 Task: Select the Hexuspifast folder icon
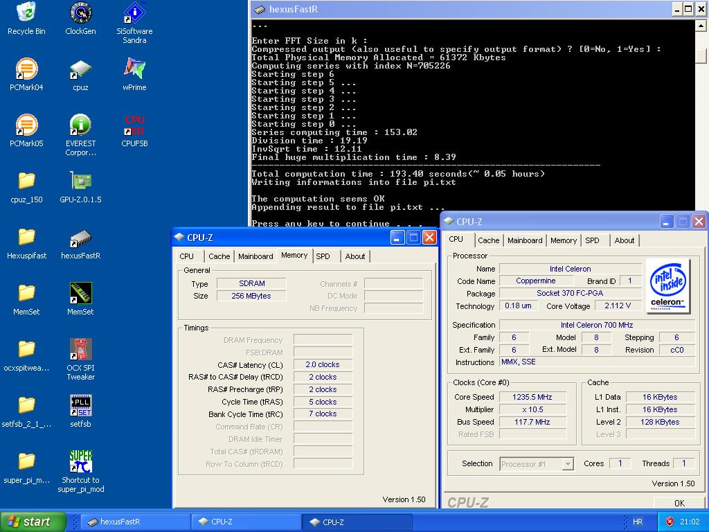coord(26,237)
